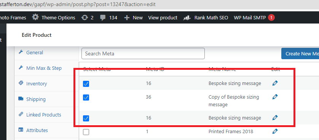Viewport: 319px width, 140px height.
Task: Untick checkbox for meta ID 36
Action: tap(86, 98)
